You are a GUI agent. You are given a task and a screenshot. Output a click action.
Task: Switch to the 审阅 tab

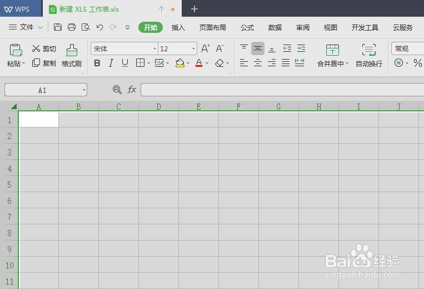(303, 27)
